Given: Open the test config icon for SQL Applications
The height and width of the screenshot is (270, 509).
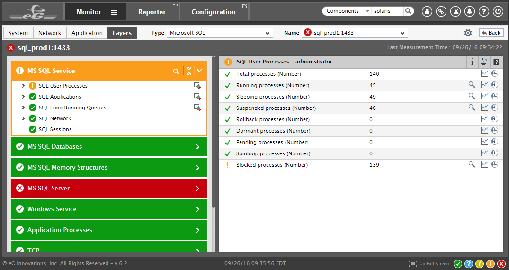Looking at the screenshot, I should (x=197, y=97).
